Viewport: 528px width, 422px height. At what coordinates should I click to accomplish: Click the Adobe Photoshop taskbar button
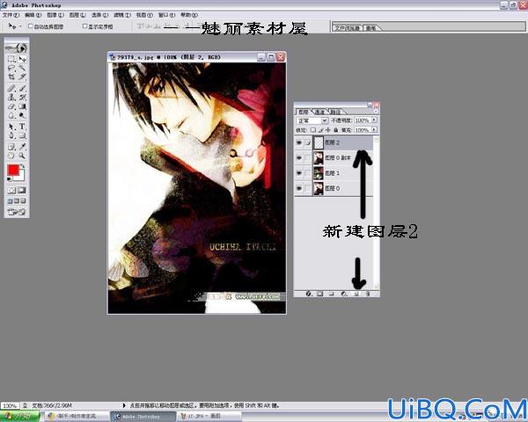pos(143,417)
